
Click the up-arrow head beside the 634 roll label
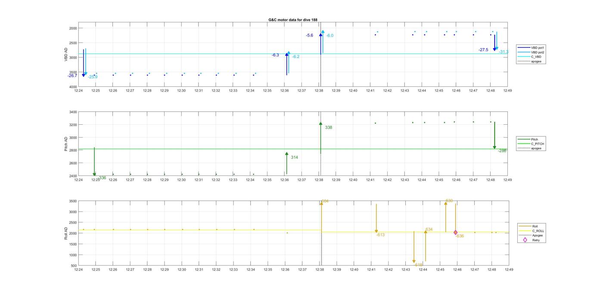point(426,232)
